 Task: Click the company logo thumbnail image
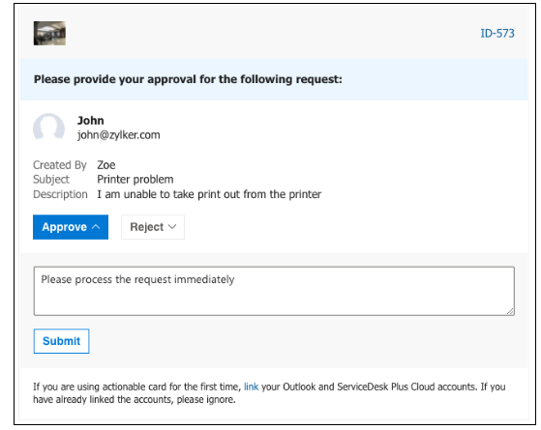point(49,33)
